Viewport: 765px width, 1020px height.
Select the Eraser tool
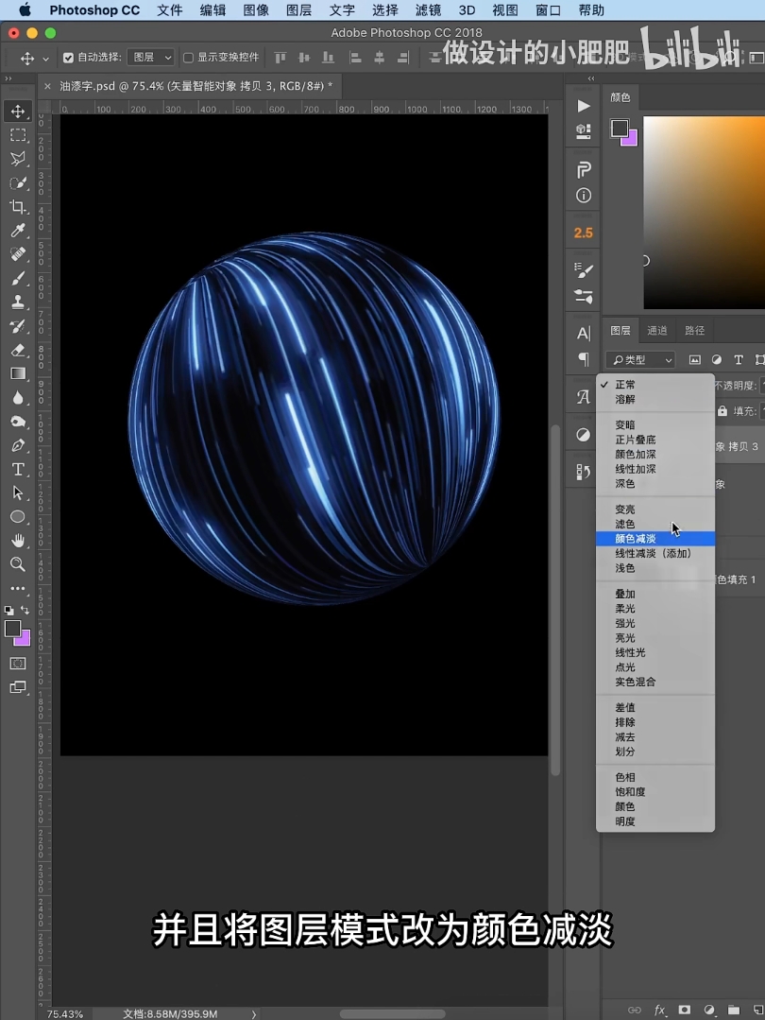[18, 350]
